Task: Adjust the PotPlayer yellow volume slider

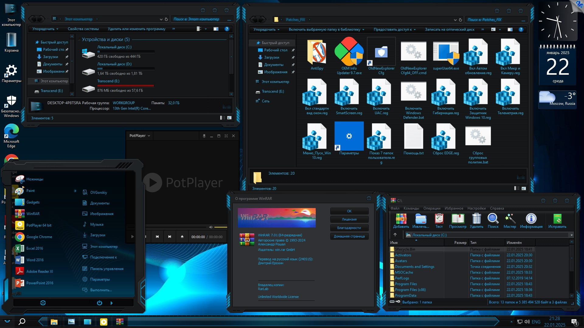Action: (x=221, y=227)
